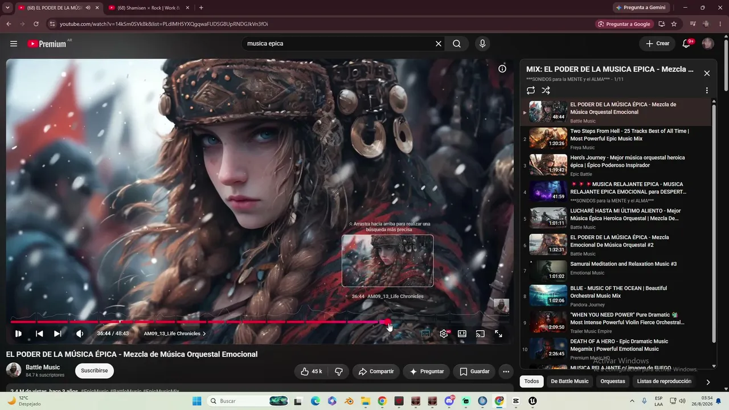Mute the player volume
This screenshot has height=410, width=729.
click(80, 334)
